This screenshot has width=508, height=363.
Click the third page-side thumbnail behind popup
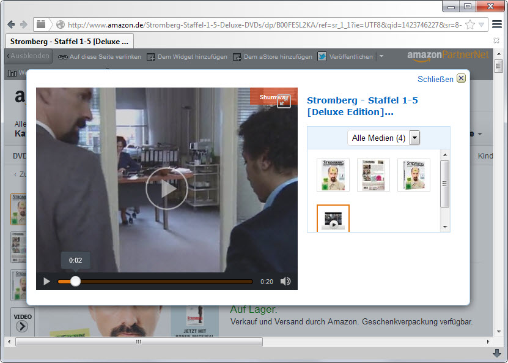pyautogui.click(x=18, y=285)
